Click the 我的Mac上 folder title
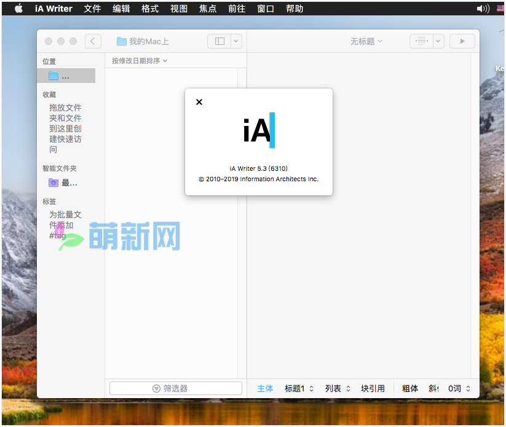The width and height of the screenshot is (506, 427). (143, 41)
